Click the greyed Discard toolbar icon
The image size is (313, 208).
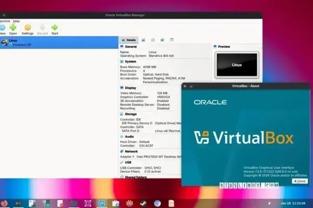[42, 28]
